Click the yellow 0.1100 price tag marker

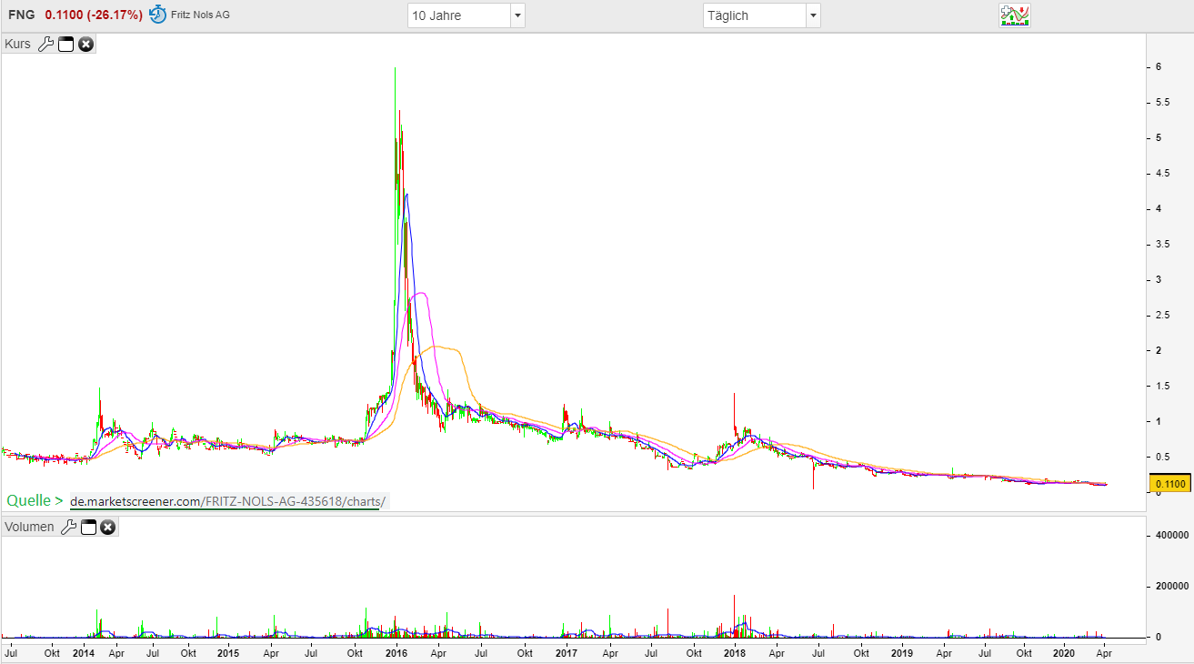(1170, 485)
